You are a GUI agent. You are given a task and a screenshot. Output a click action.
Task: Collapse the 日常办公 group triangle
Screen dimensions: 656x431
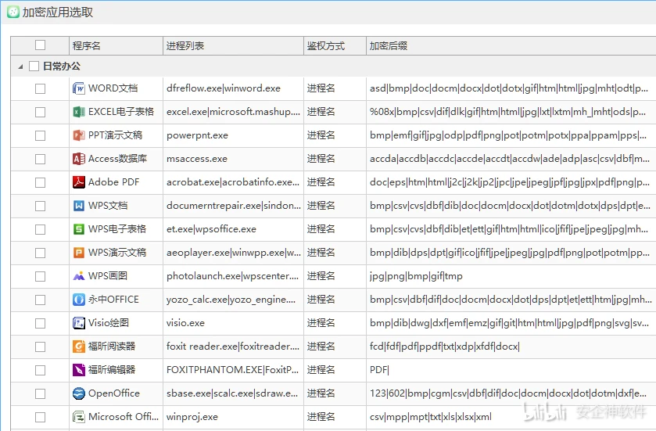pos(20,66)
